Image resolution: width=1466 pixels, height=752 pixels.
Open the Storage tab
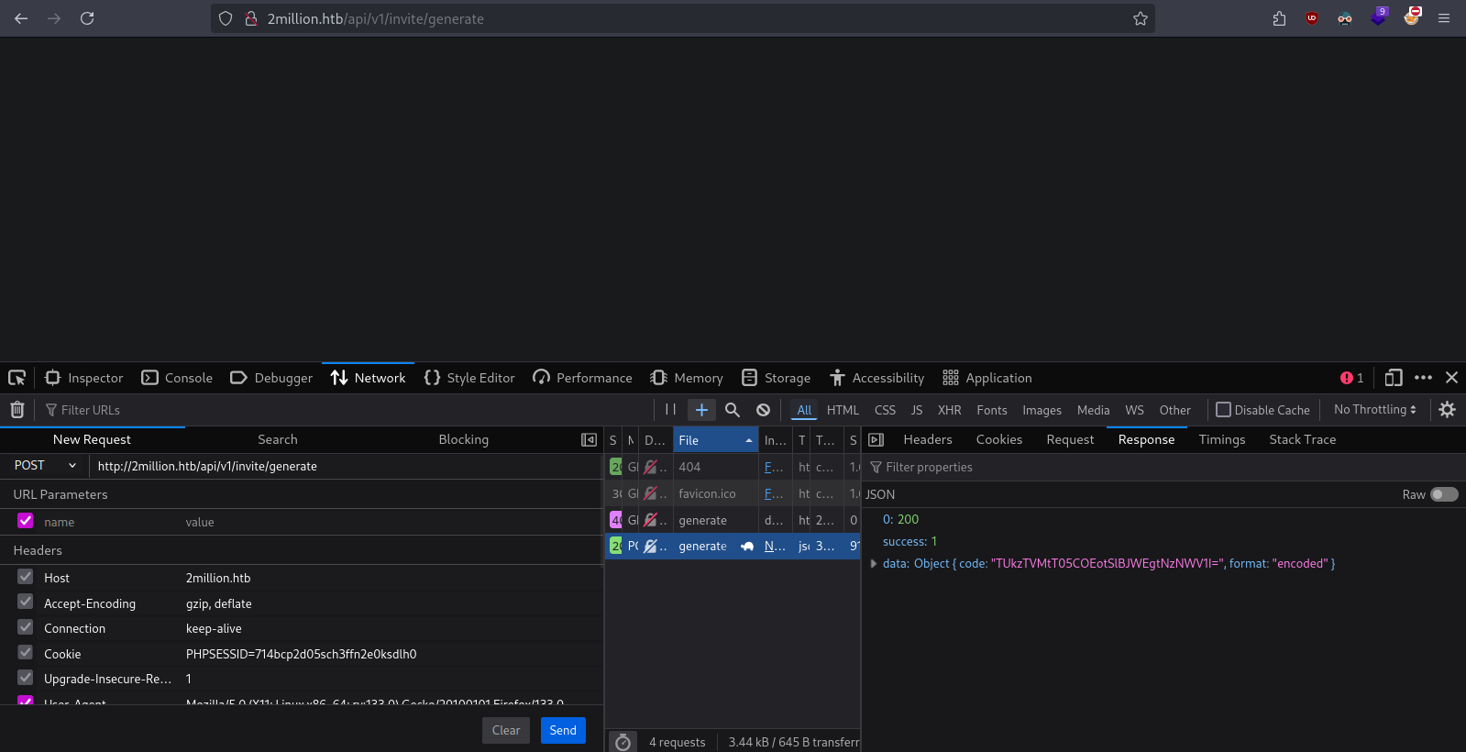tap(777, 378)
